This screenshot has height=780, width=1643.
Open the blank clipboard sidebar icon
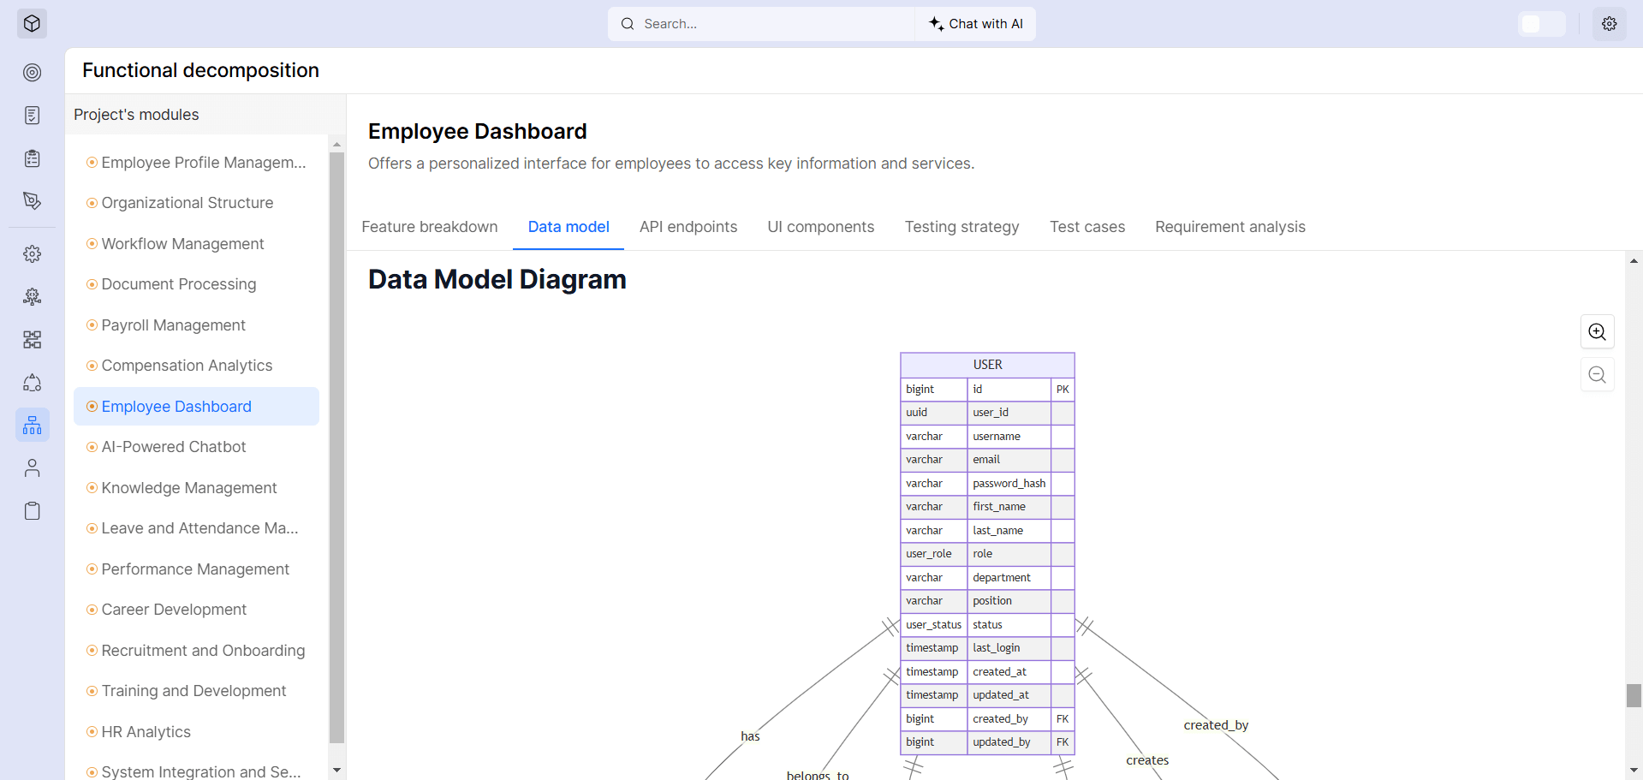(x=32, y=511)
